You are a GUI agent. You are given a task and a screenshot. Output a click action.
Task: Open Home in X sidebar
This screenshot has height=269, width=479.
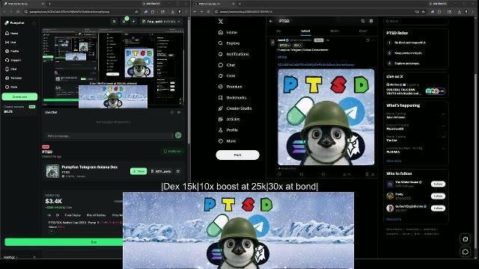(228, 32)
